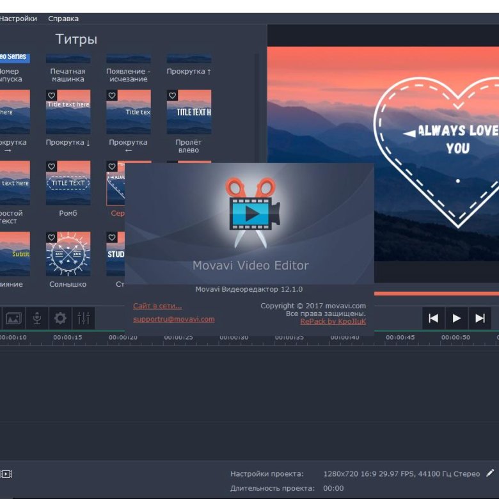Select the Прокрутка ← title thumbnail

pos(129,112)
